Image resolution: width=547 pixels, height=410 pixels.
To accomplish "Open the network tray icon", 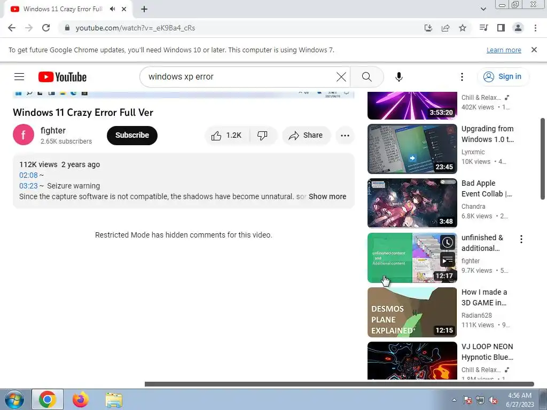I will pos(480,400).
